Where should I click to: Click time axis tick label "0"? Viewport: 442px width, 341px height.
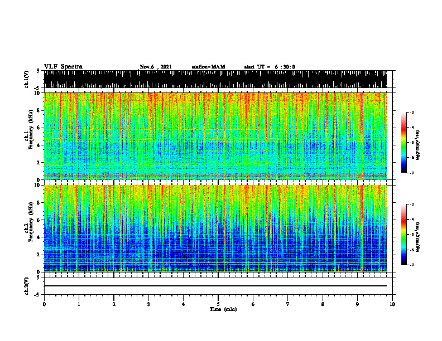pos(44,304)
